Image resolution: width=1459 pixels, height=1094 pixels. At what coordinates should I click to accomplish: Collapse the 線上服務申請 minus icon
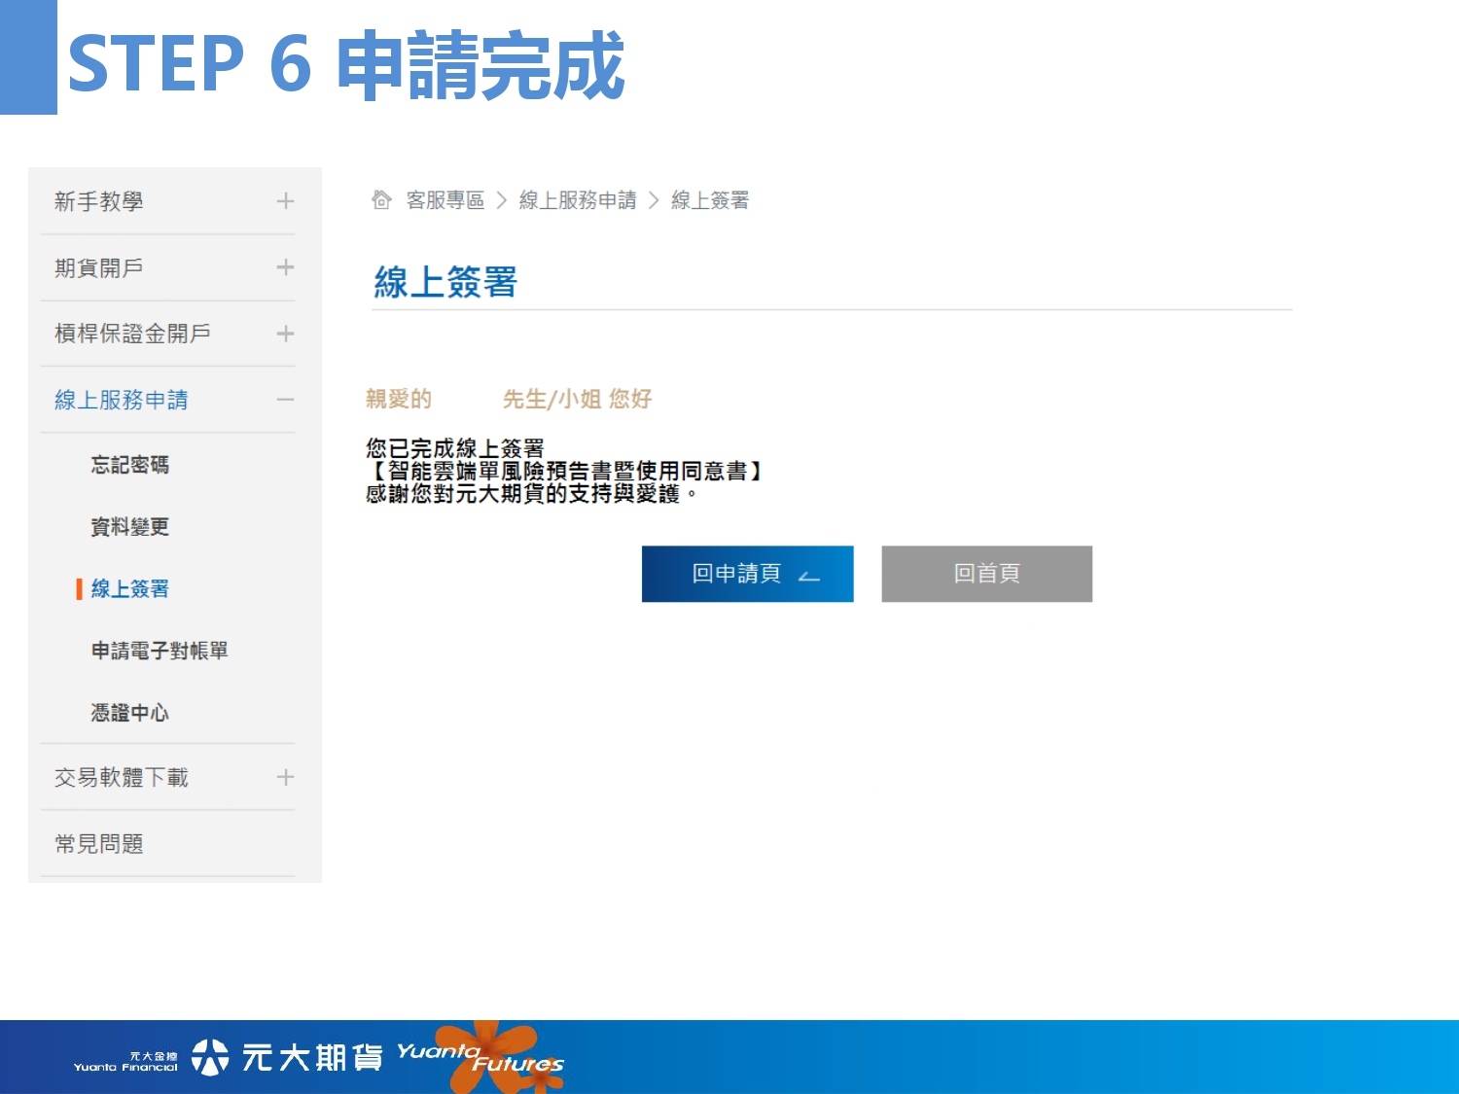pyautogui.click(x=285, y=400)
